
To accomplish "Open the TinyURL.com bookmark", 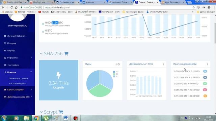I will tap(109, 12).
